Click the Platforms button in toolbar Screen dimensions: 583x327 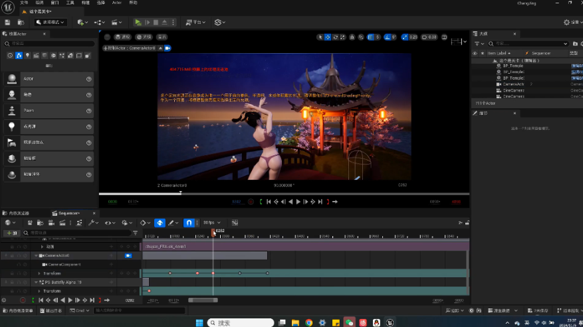point(196,22)
